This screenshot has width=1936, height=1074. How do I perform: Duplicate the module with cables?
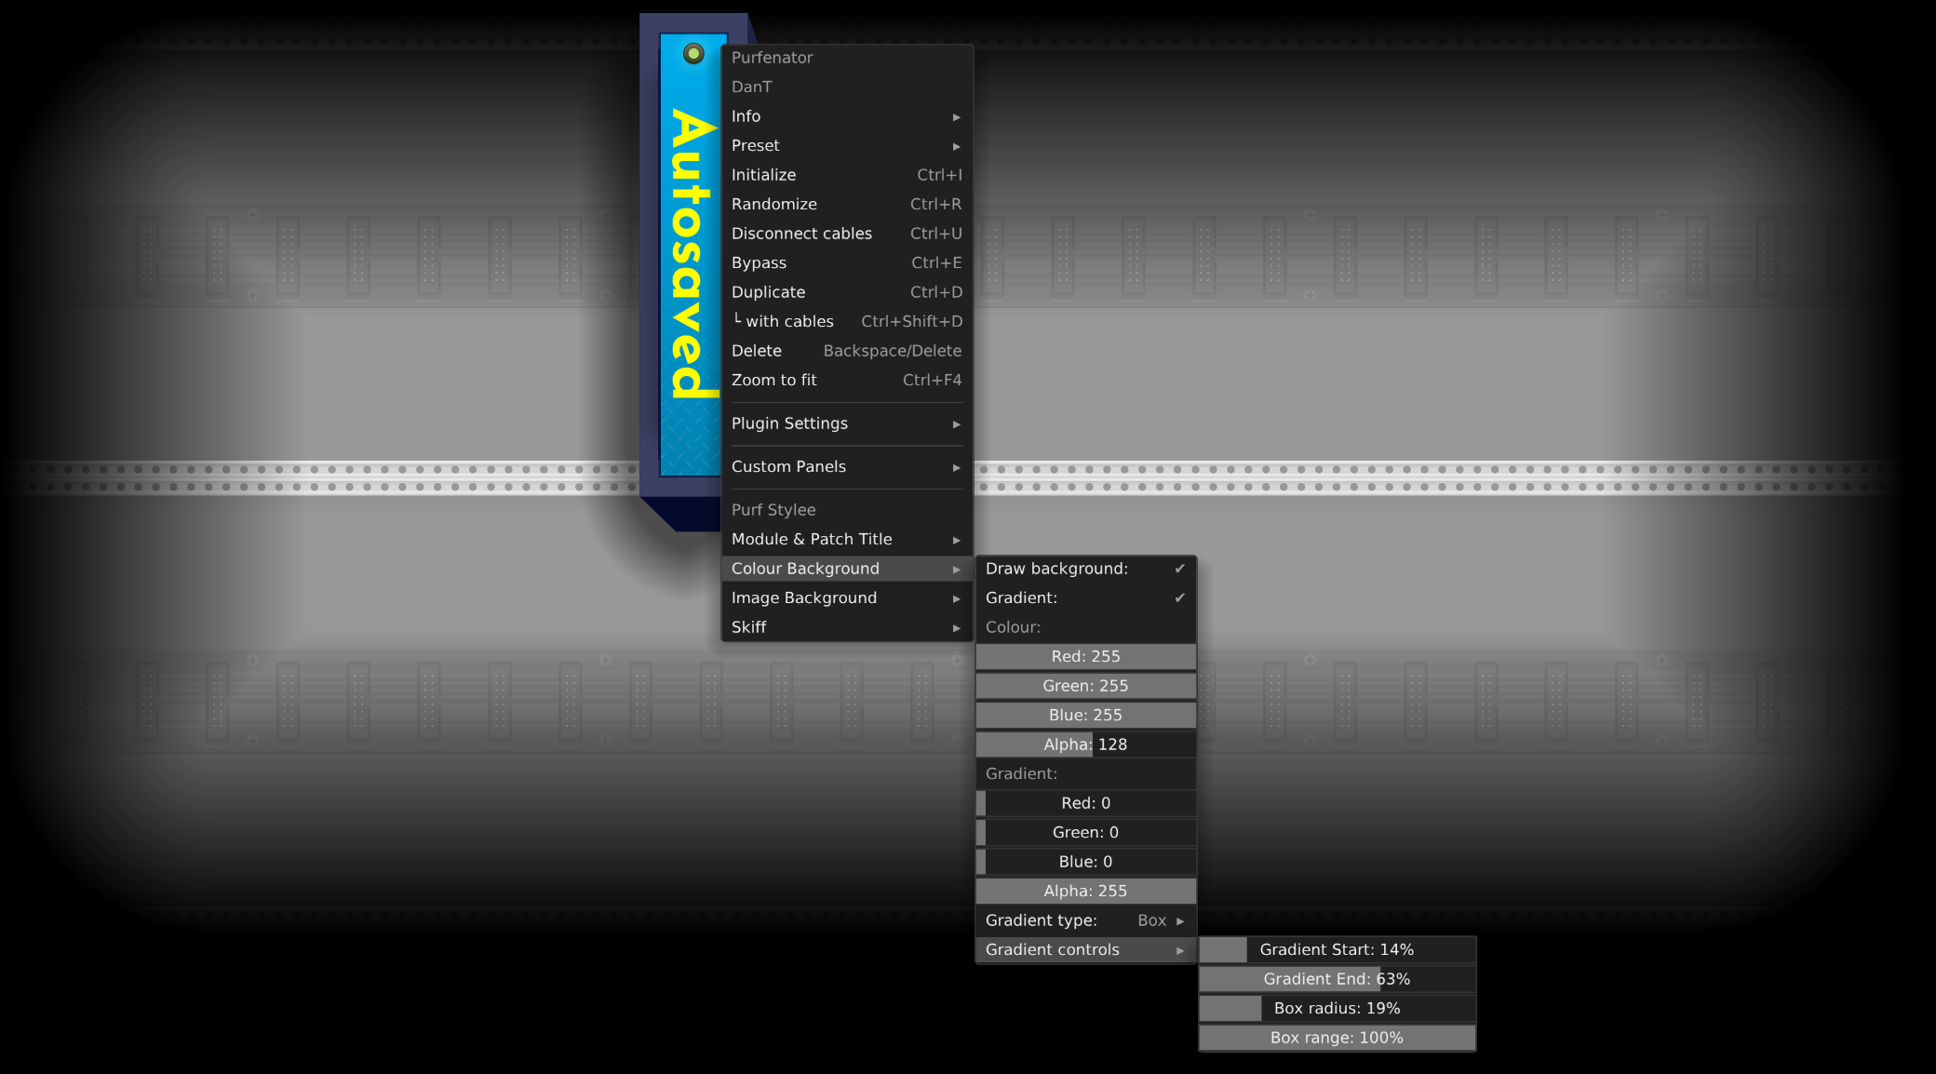click(x=845, y=321)
